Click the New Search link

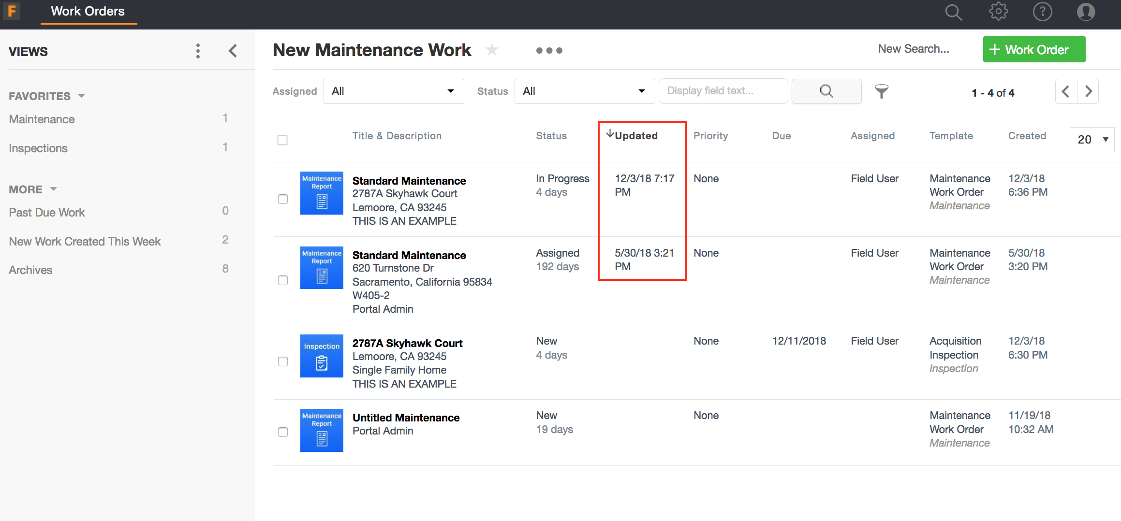(x=913, y=49)
